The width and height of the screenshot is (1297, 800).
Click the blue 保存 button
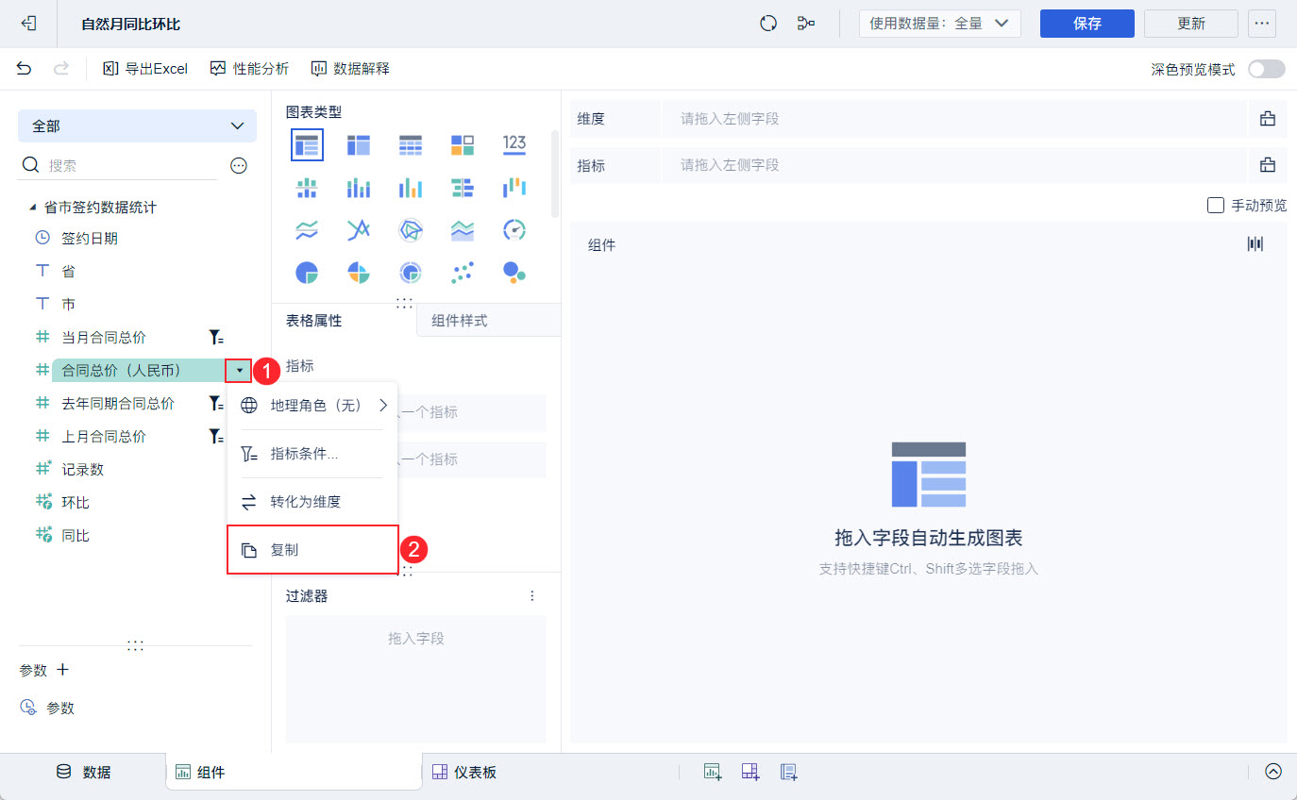point(1087,24)
